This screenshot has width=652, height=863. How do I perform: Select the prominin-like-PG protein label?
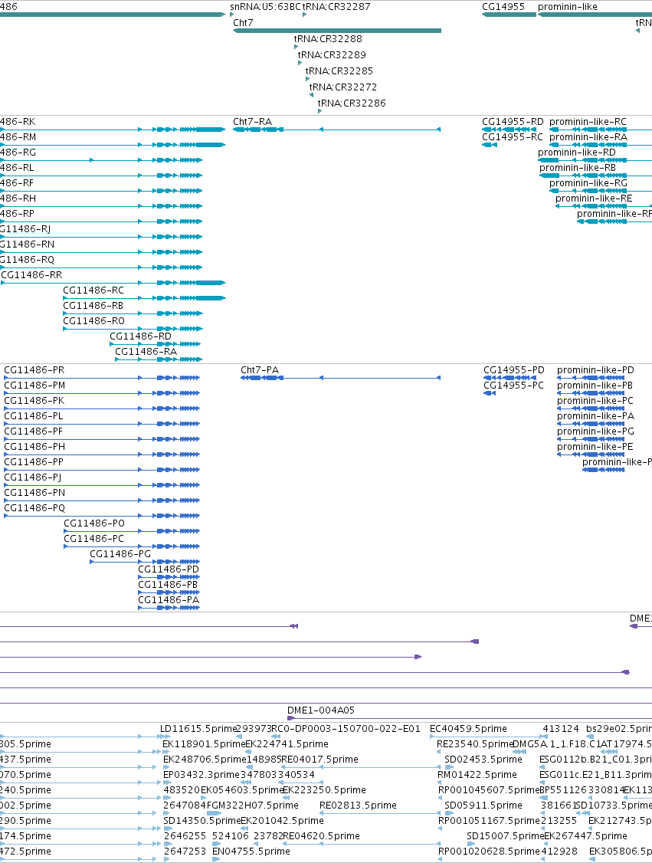pos(595,432)
